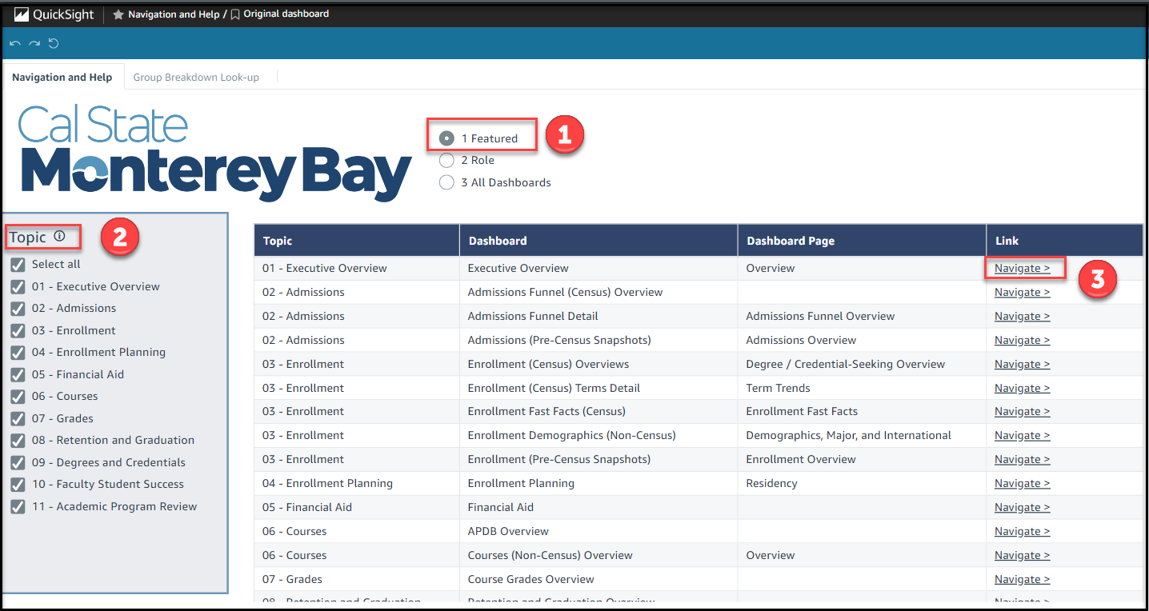Click Navigate link for Enrollment (Census) Terms Detail

tap(1022, 388)
